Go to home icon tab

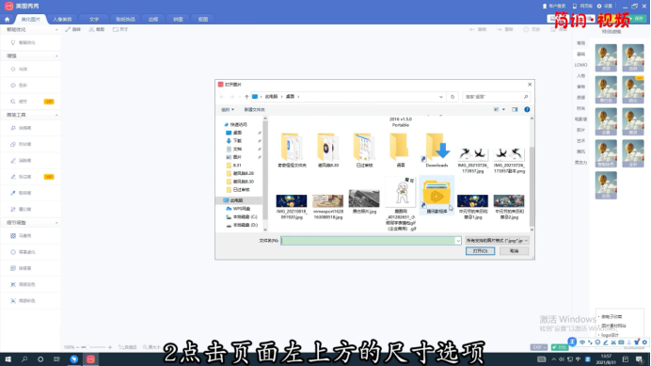click(x=8, y=20)
